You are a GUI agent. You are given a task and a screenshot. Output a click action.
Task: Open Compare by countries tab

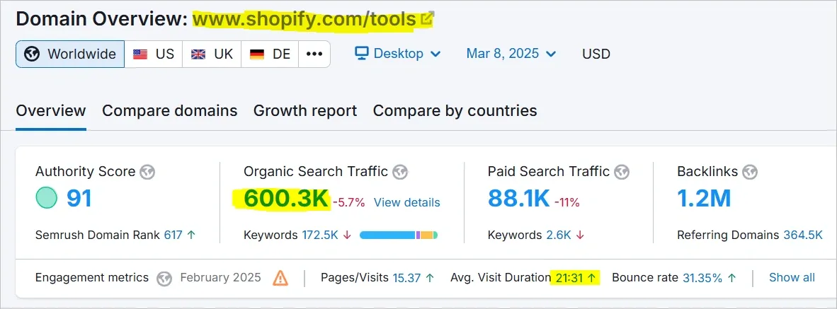pos(455,111)
